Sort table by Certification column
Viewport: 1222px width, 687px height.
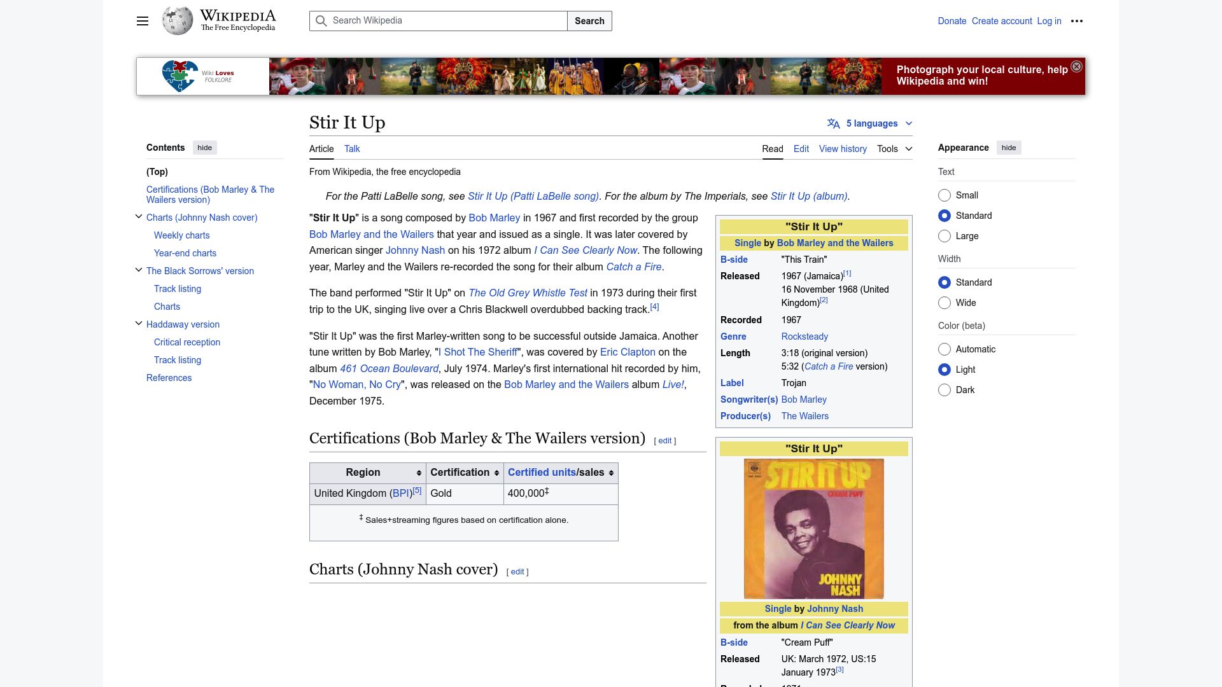point(496,473)
